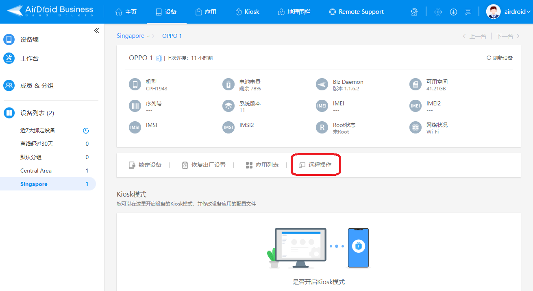Open 设备墙 in the sidebar
Screen dimensions: 533x291
pos(30,39)
